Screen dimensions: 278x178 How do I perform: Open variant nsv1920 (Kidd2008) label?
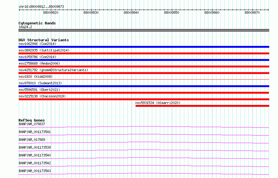click(36, 77)
